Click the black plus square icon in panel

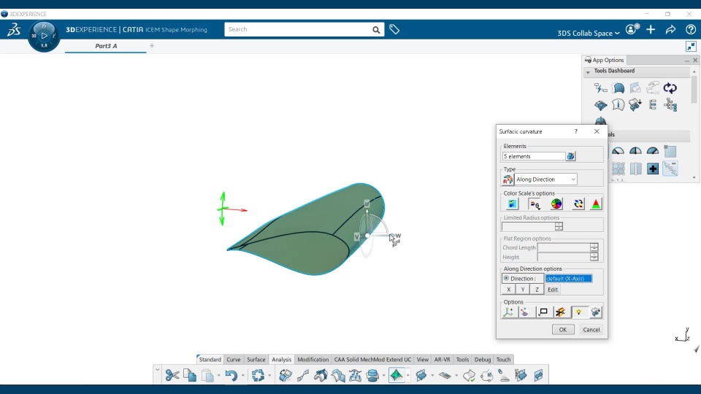pyautogui.click(x=653, y=169)
